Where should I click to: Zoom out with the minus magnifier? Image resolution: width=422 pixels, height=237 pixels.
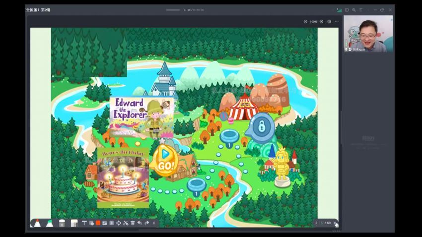305,21
